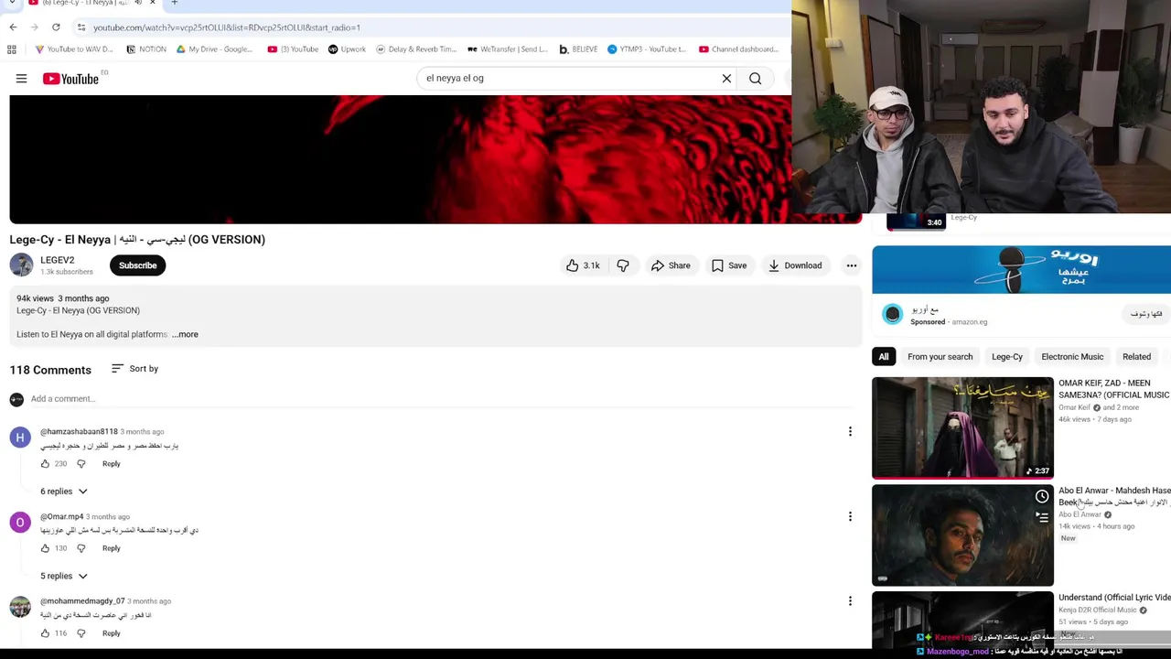Open the Upwork bookmark
The height and width of the screenshot is (659, 1171).
(x=347, y=49)
